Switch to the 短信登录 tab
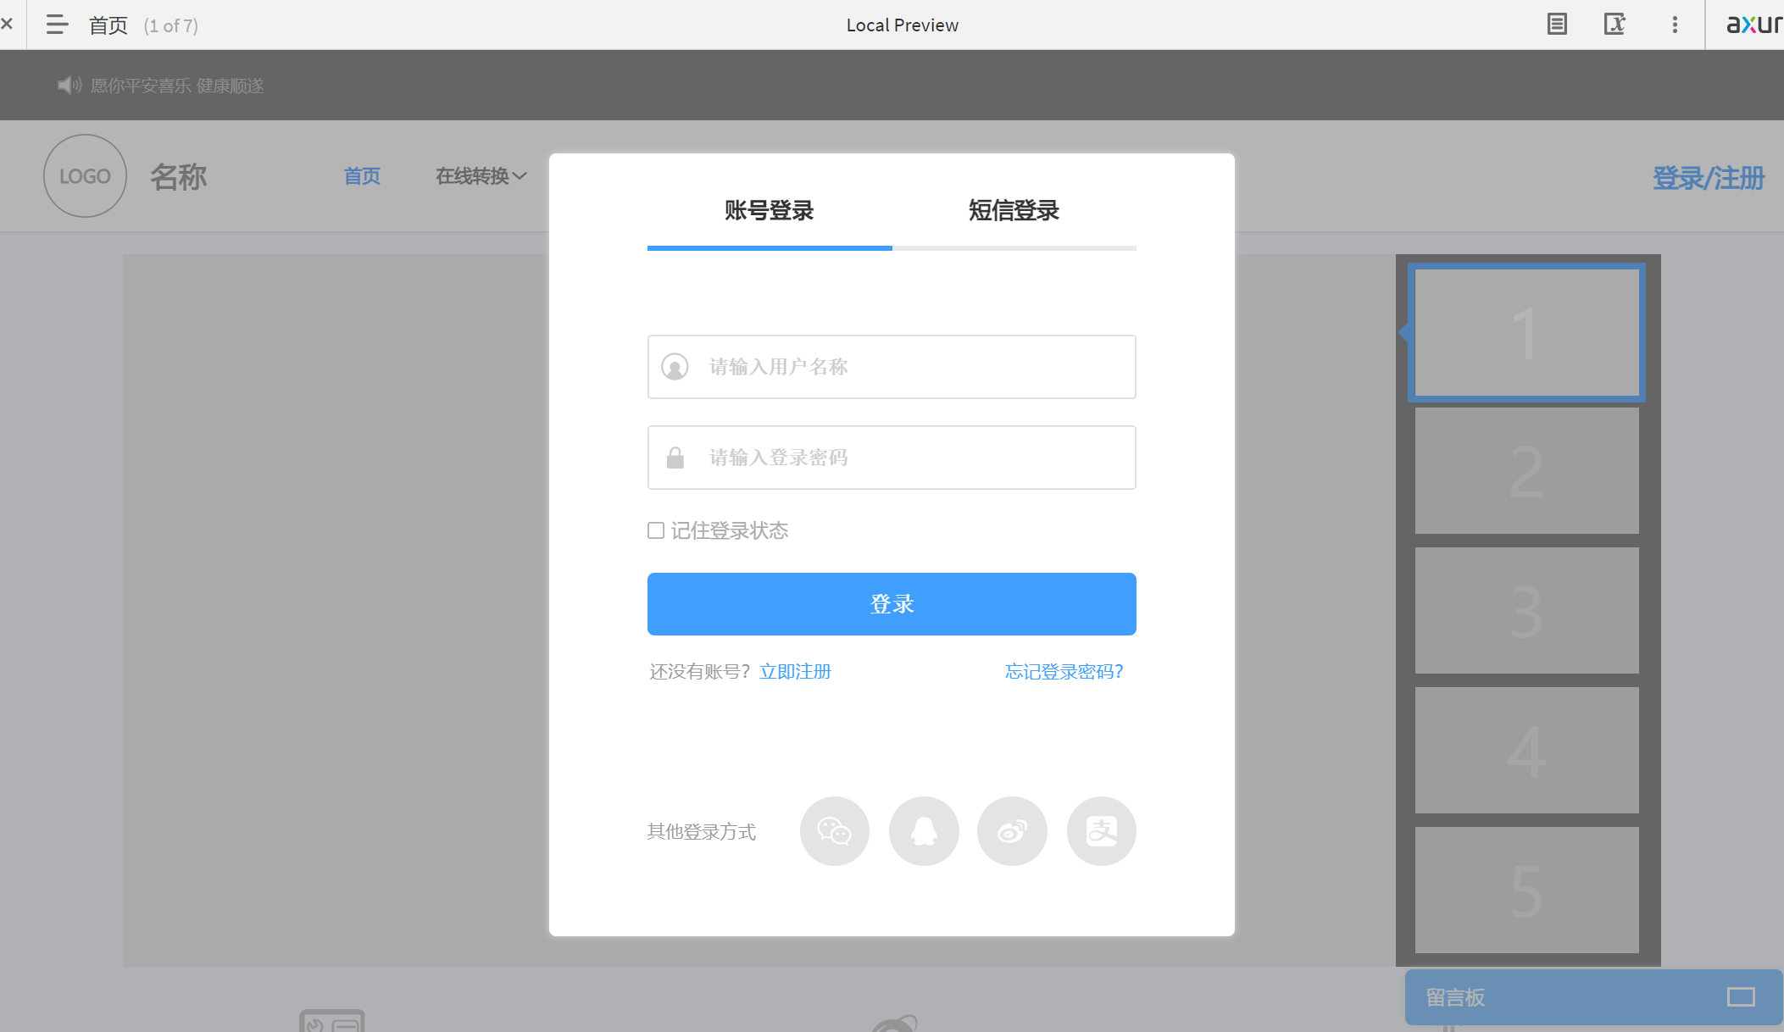The width and height of the screenshot is (1784, 1032). click(1014, 211)
